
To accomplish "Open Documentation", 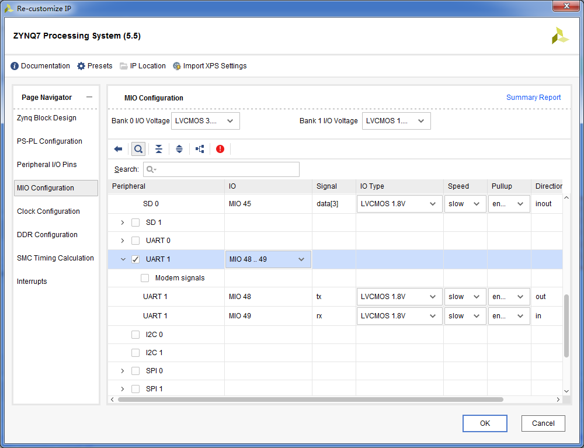I will click(40, 66).
